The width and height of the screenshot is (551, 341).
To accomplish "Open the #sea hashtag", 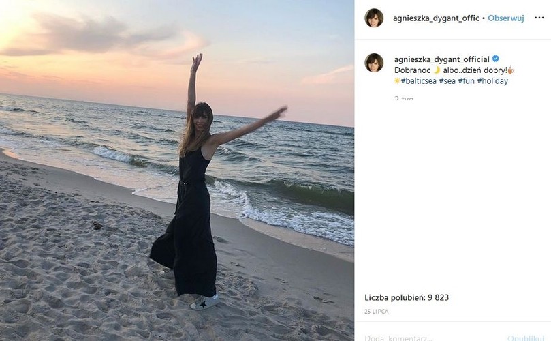I will pos(447,81).
